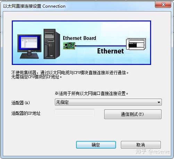This screenshot has width=174, height=159.
Task: Click the Ethernet Board label
Action: (80, 38)
